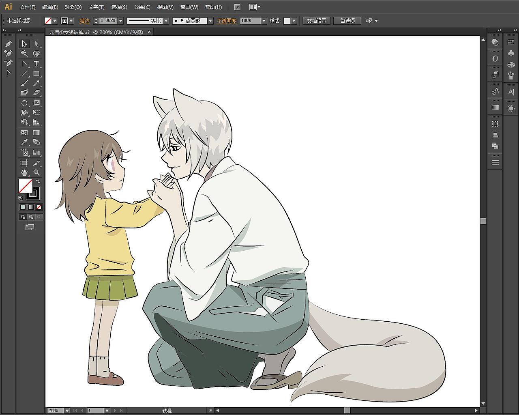Viewport: 519px width, 415px height.
Task: Pick the Hand tool
Action: [24, 172]
